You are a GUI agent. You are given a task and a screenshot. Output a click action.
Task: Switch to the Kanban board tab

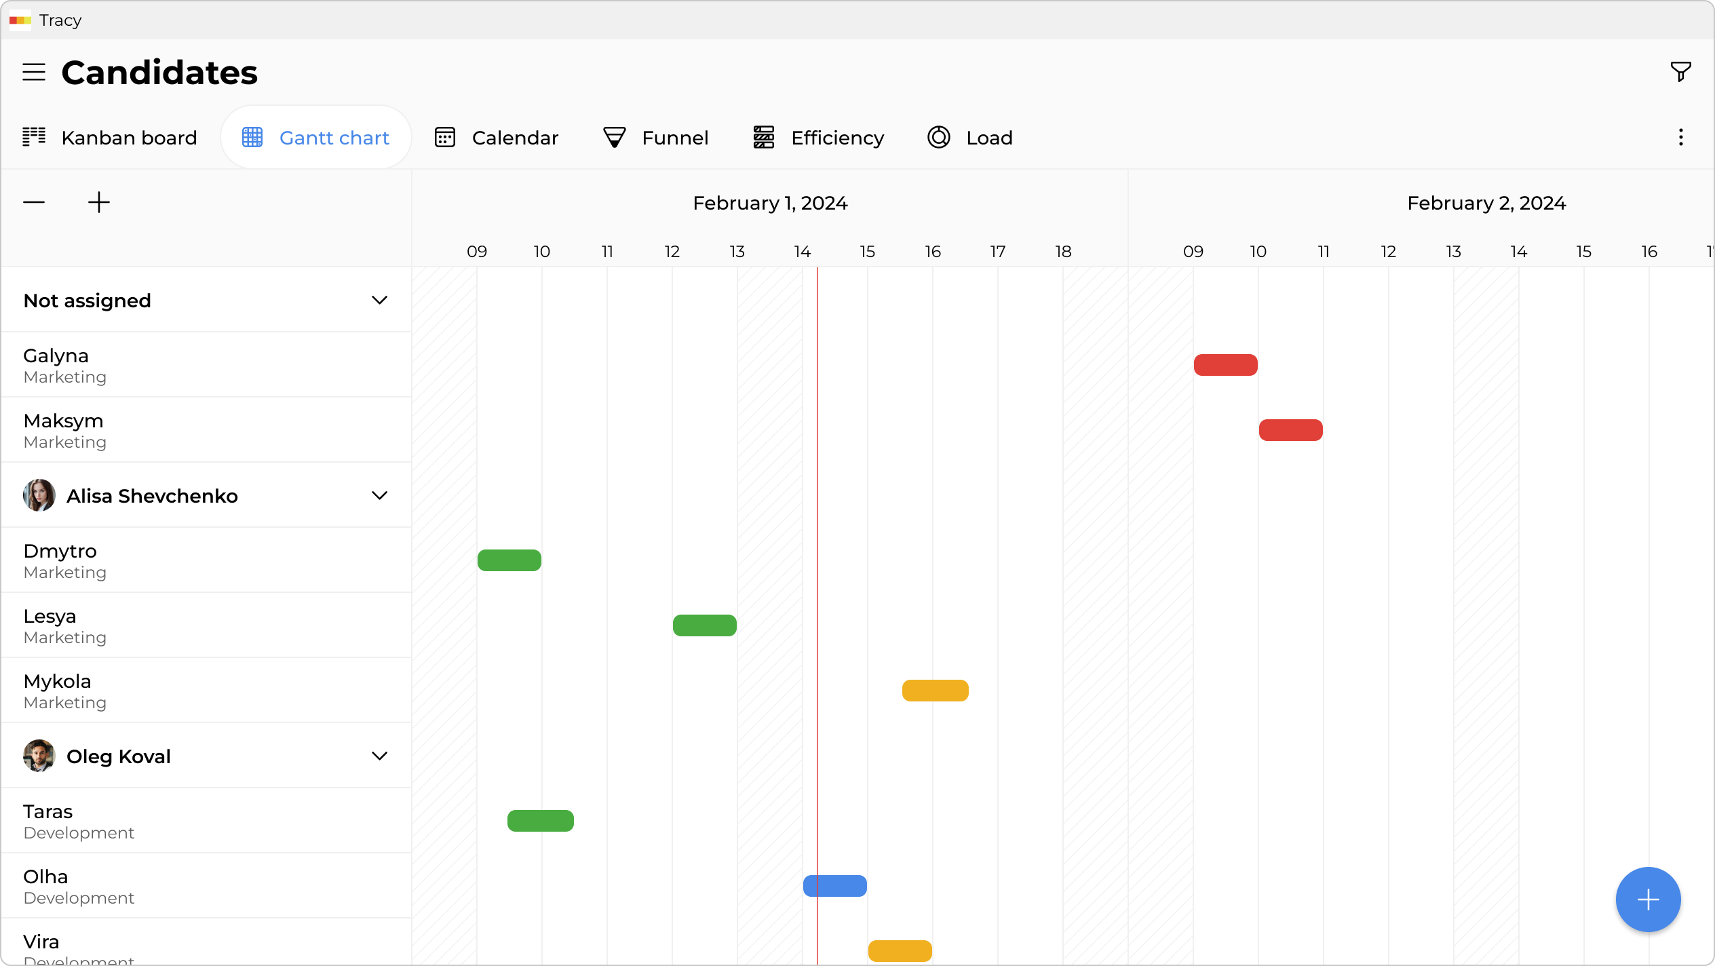tap(110, 138)
